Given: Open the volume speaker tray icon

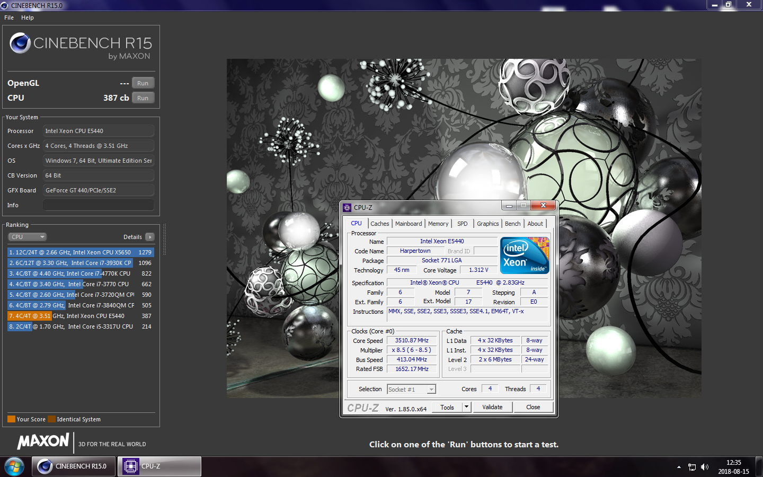Looking at the screenshot, I should (x=704, y=467).
